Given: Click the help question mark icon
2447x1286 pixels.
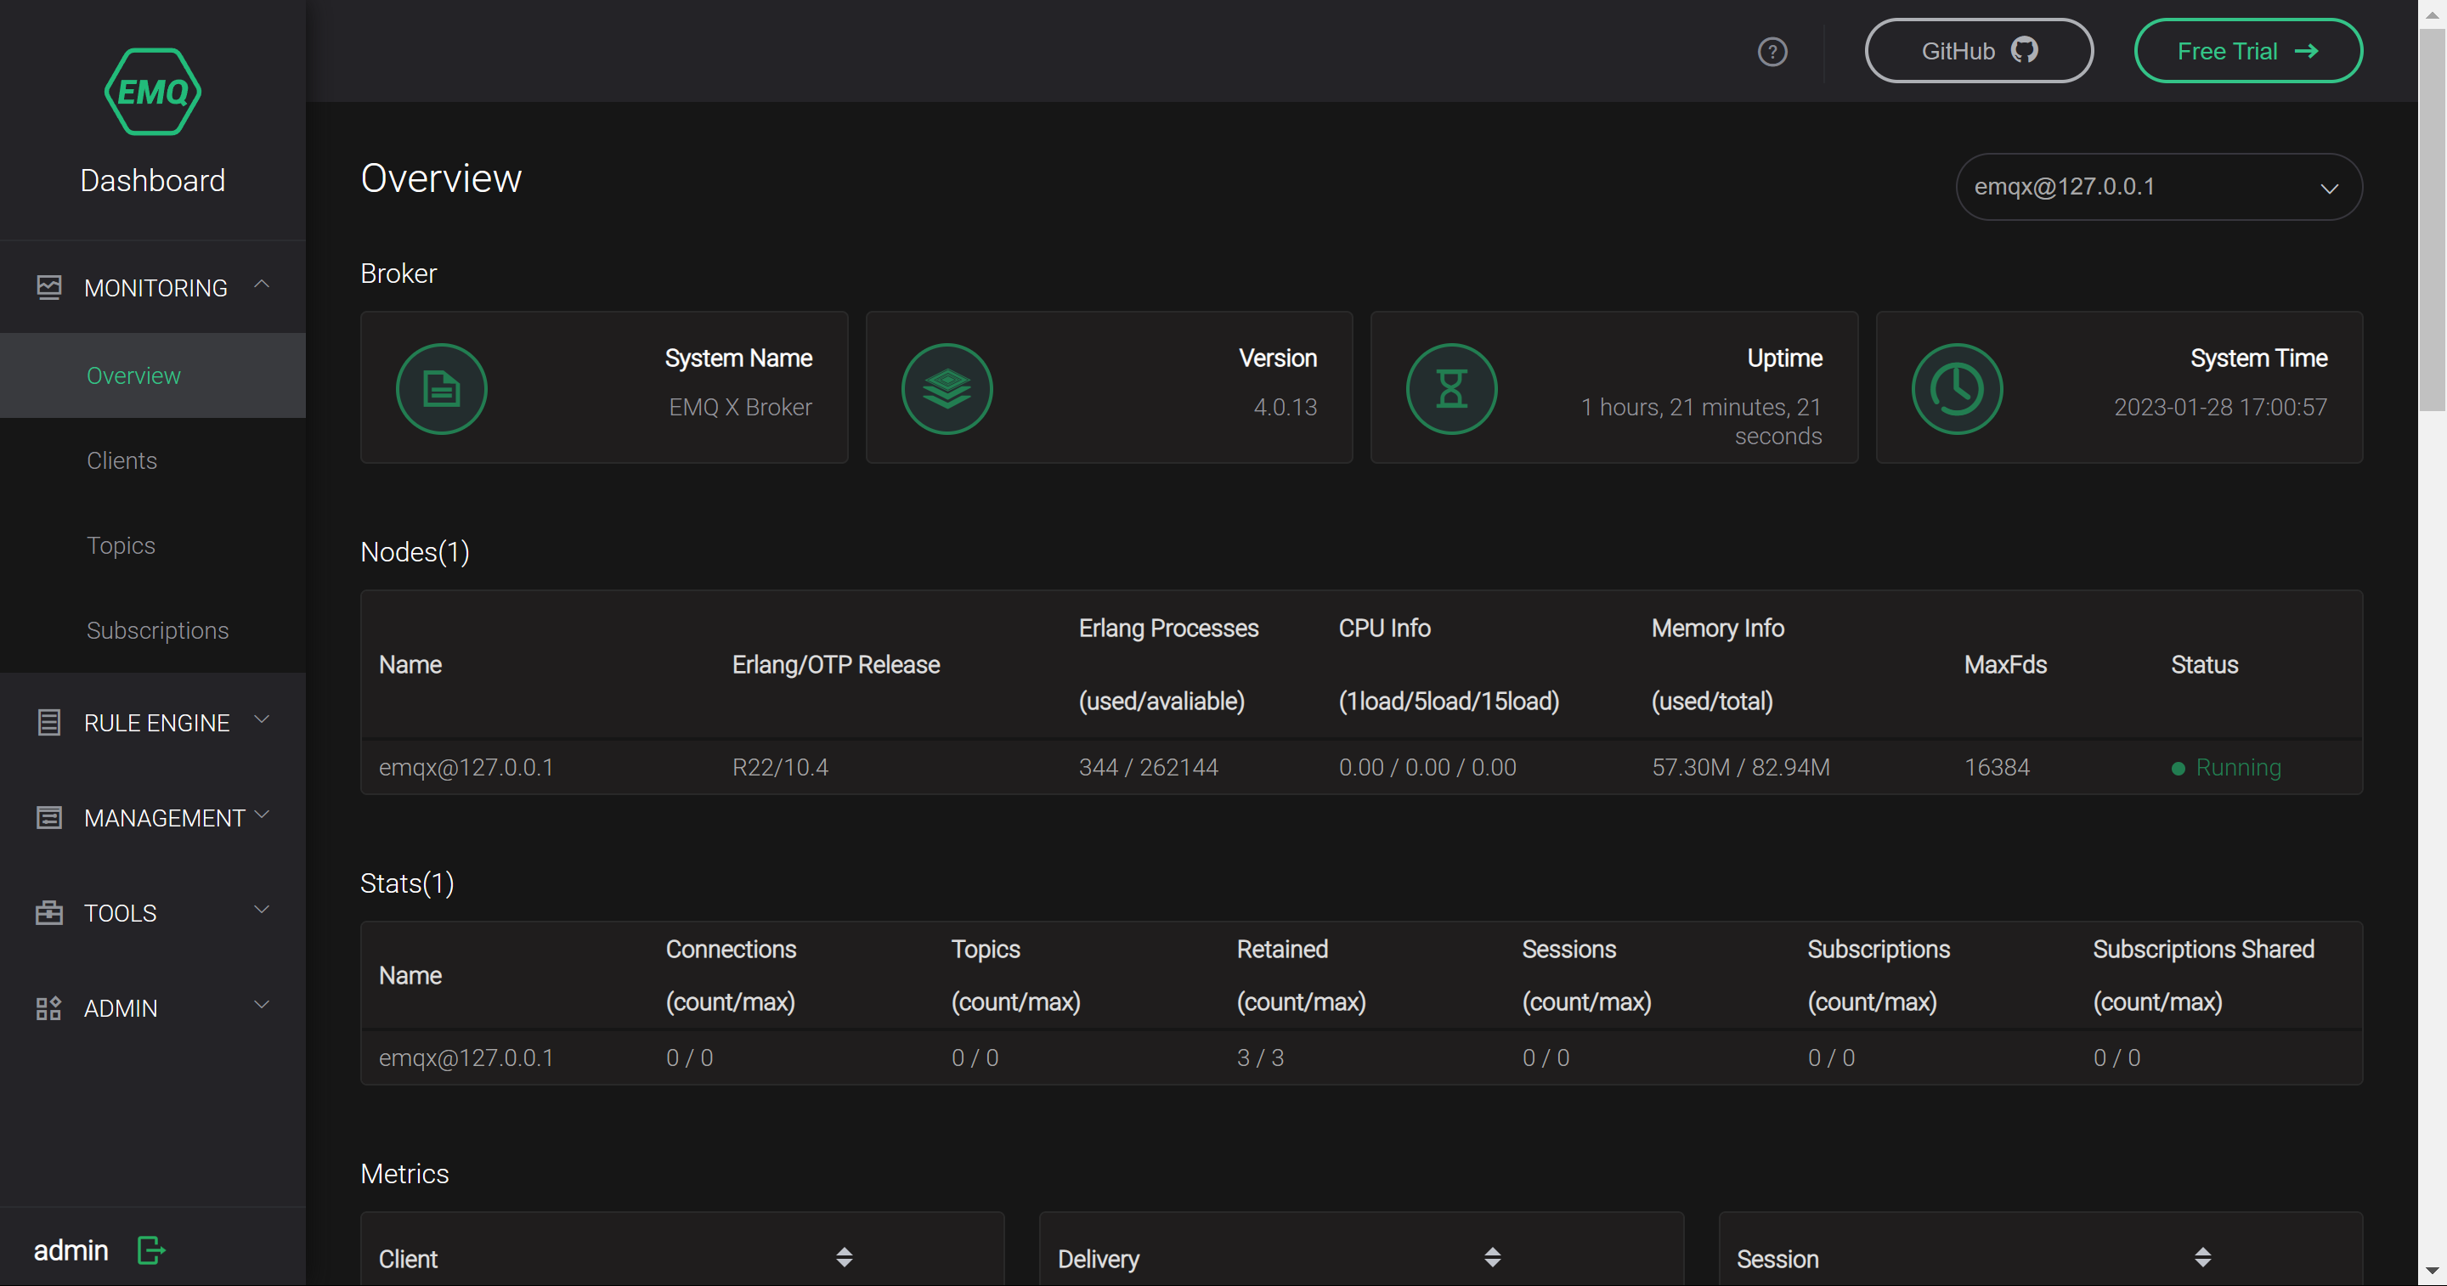Looking at the screenshot, I should pos(1772,51).
